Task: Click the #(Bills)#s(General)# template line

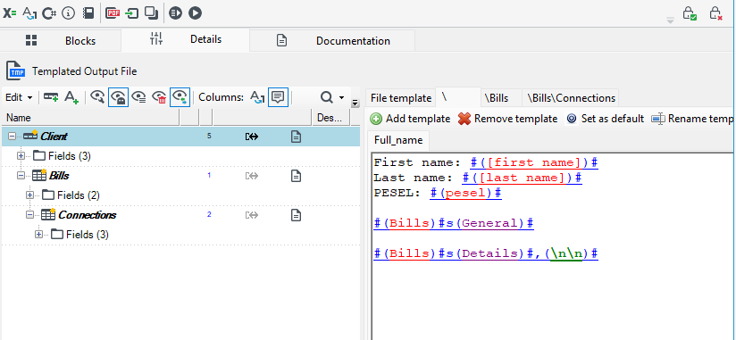Action: tap(454, 223)
